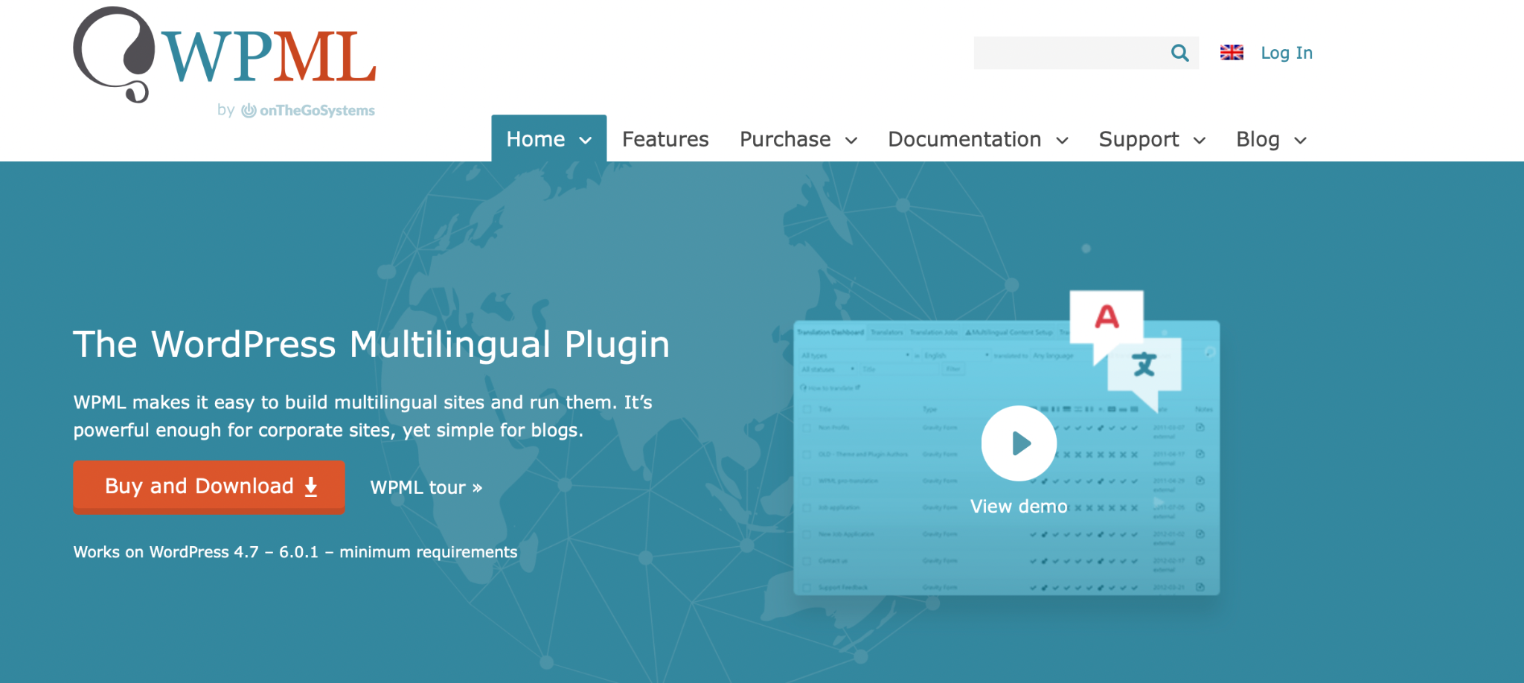The width and height of the screenshot is (1524, 683).
Task: Click the onTheGoSystems company logo
Action: point(309,111)
